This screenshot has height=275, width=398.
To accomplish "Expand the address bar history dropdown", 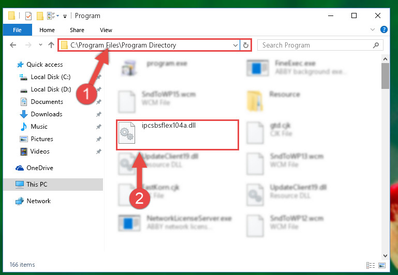I will click(x=235, y=45).
